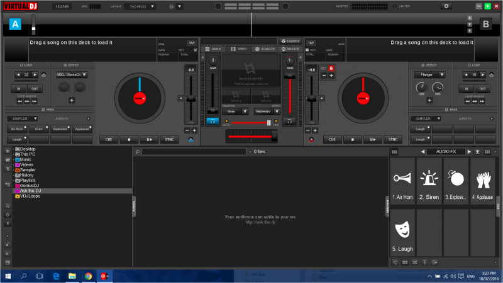Open Microsoft Edge from the taskbar
The image size is (503, 283).
point(56,276)
